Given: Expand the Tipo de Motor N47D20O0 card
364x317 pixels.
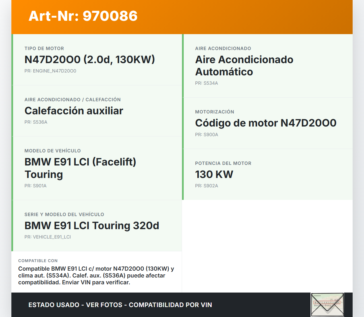Looking at the screenshot, I should pyautogui.click(x=97, y=60).
